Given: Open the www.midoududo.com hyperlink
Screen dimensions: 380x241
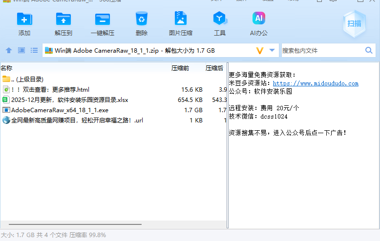Looking at the screenshot, I should (x=316, y=83).
